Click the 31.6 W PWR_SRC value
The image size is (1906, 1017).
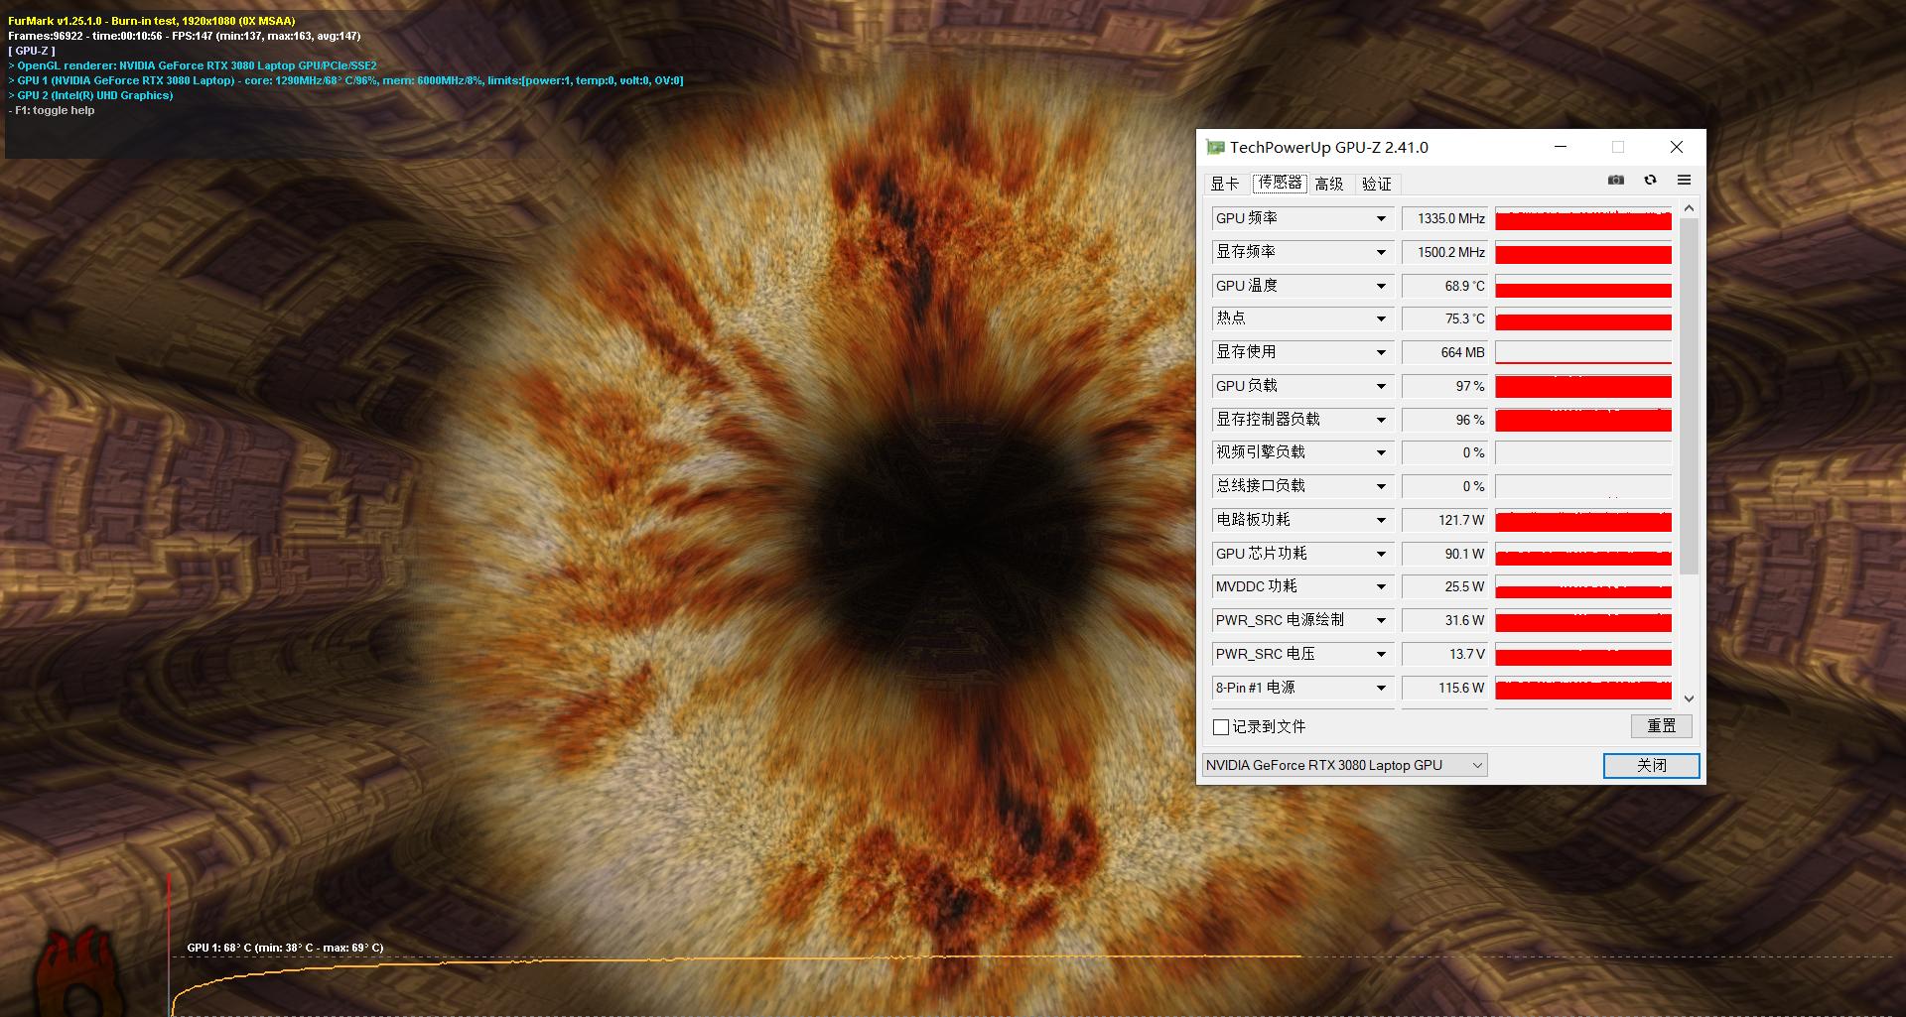tap(1444, 620)
